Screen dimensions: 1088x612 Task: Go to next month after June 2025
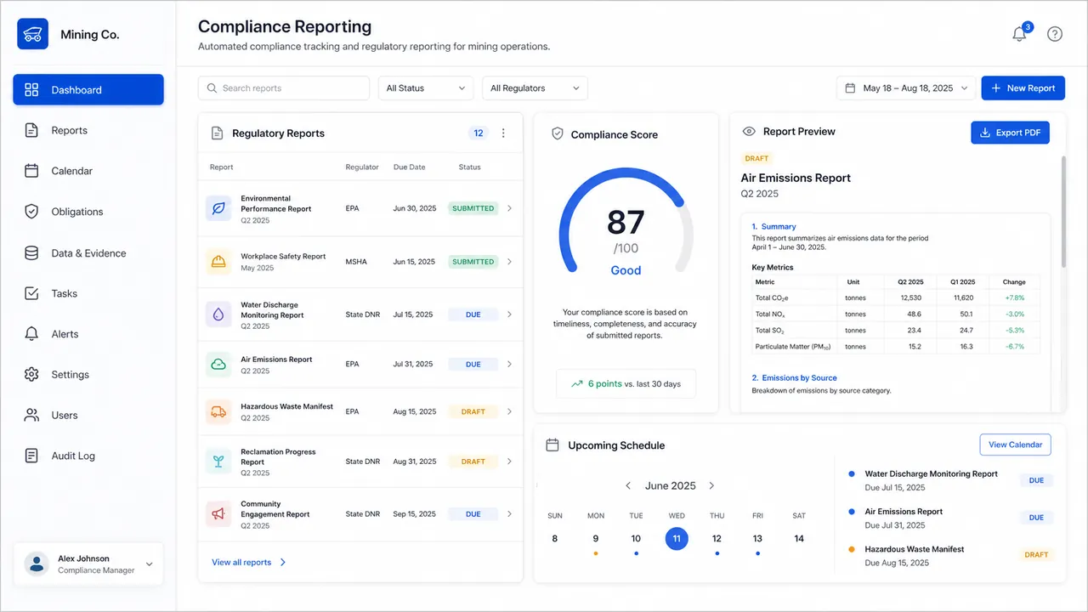711,486
